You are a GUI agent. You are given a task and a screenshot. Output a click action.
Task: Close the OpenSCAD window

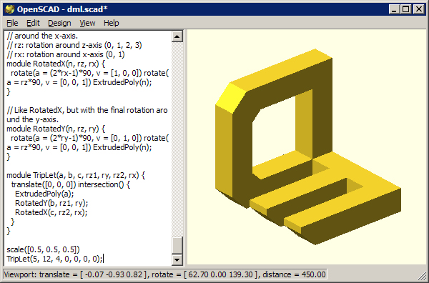418,9
